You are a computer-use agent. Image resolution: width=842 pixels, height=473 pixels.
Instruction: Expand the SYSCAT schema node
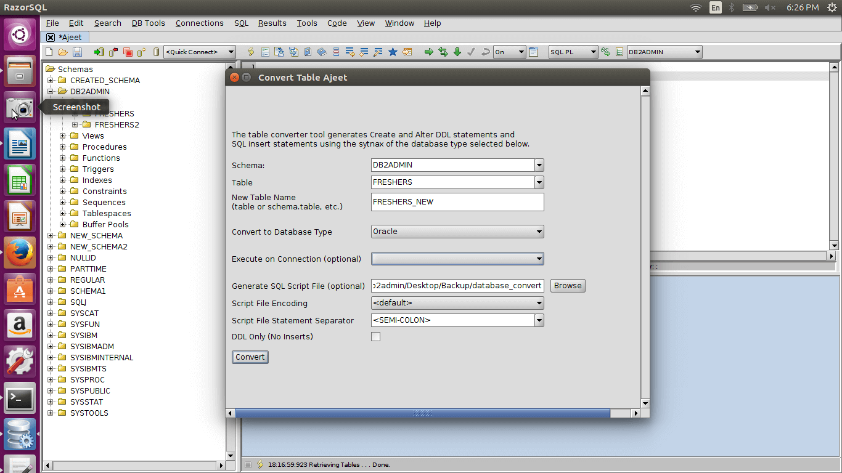pyautogui.click(x=51, y=313)
